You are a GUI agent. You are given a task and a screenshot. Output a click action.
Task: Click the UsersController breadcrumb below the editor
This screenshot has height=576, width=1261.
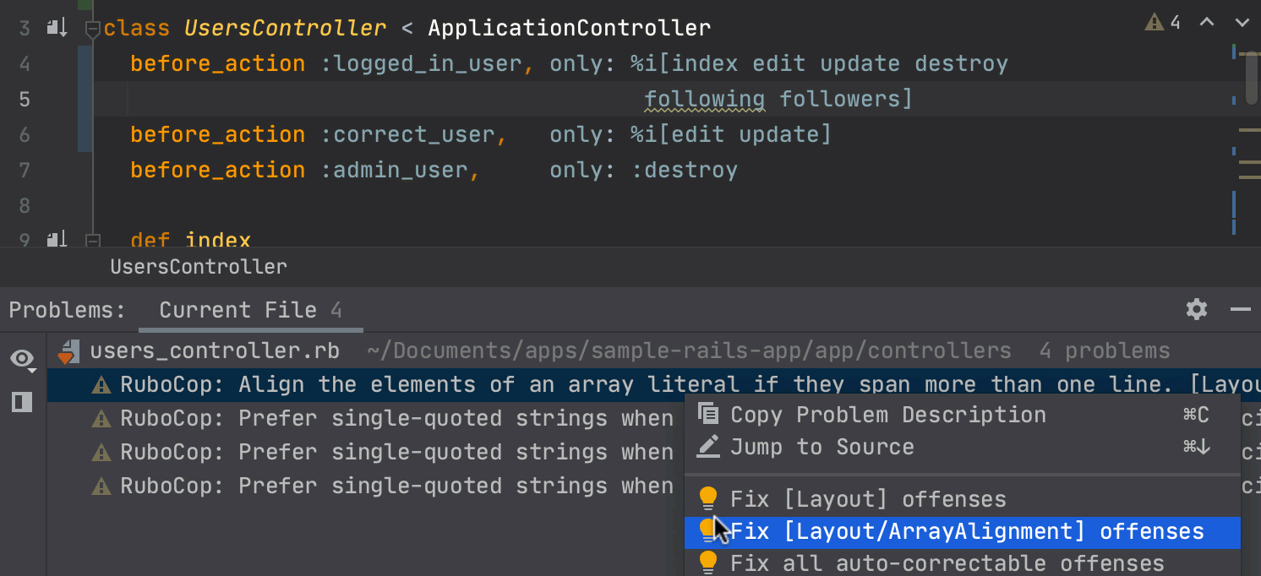tap(199, 267)
